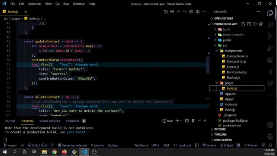Viewport: 277px width, 156px height.
Task: Close the terminal panel
Action: pos(205,120)
